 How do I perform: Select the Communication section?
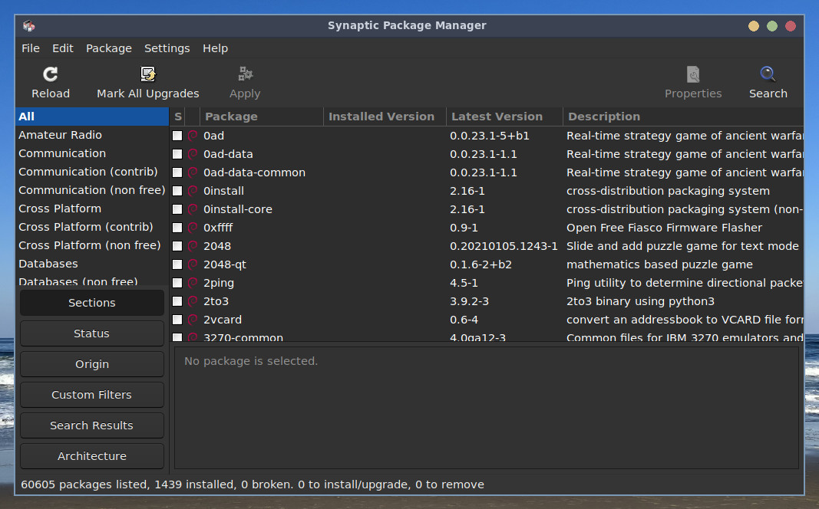point(92,153)
